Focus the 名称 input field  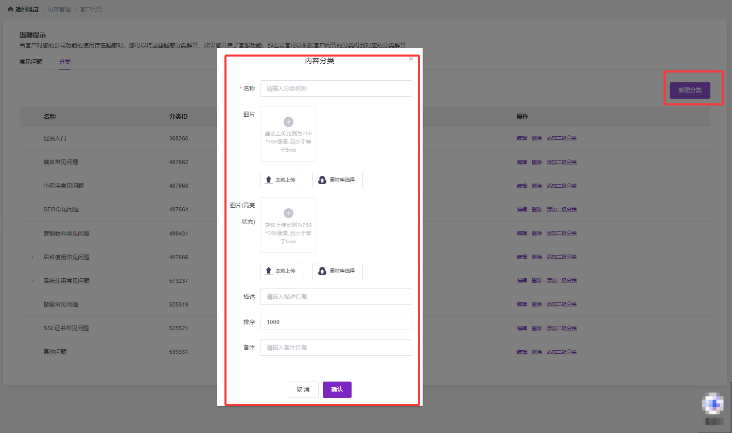click(336, 88)
